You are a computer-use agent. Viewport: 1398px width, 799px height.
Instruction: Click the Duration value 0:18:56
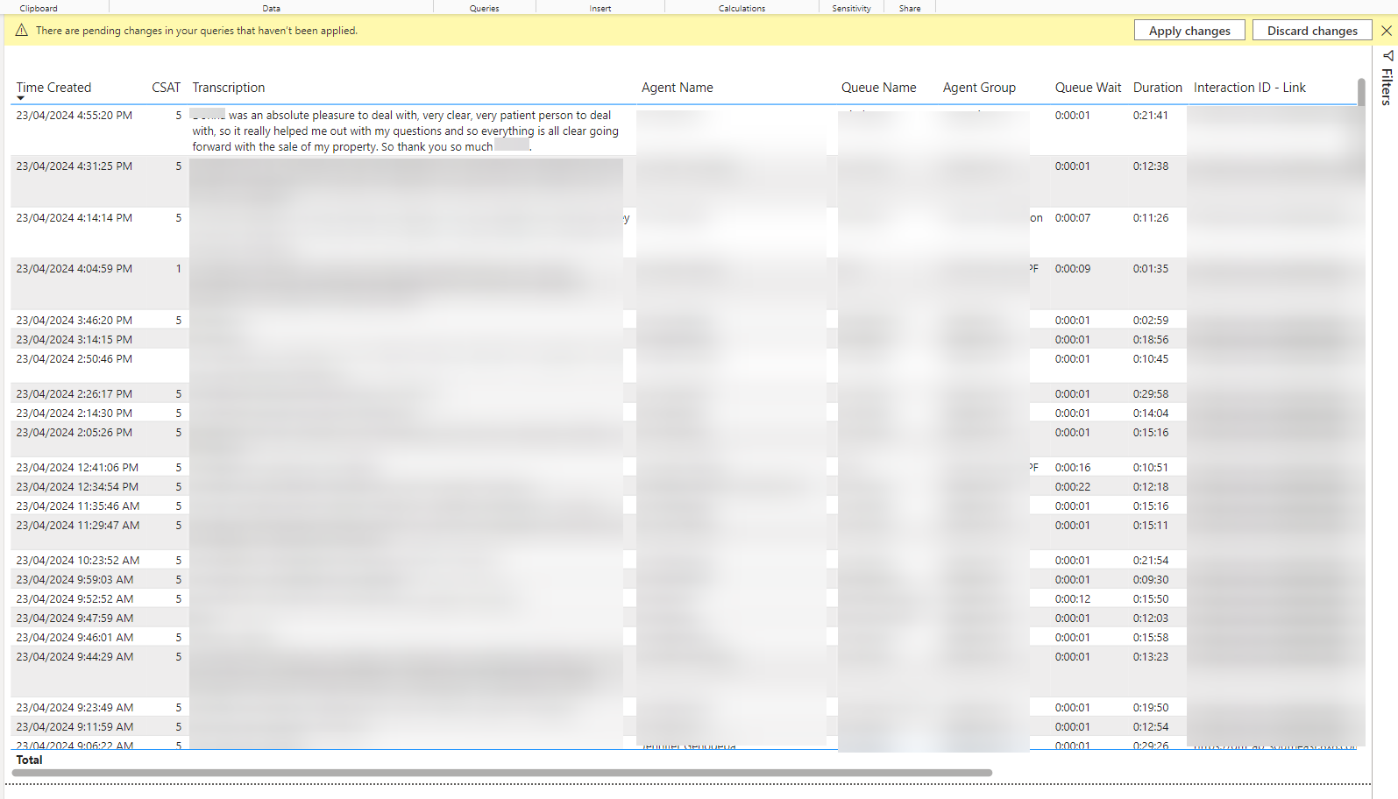click(x=1151, y=340)
